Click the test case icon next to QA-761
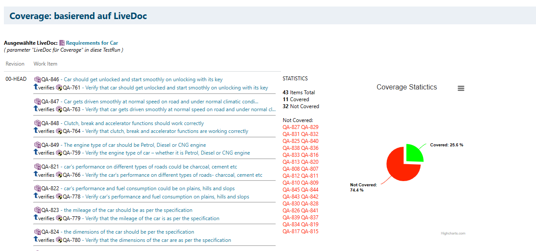Viewport: 536px width, 251px height. point(59,88)
